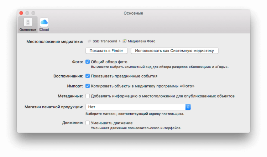Viewport: 267px width, 157px height.
Task: Click the third gray zoom window button
Action: (33, 13)
